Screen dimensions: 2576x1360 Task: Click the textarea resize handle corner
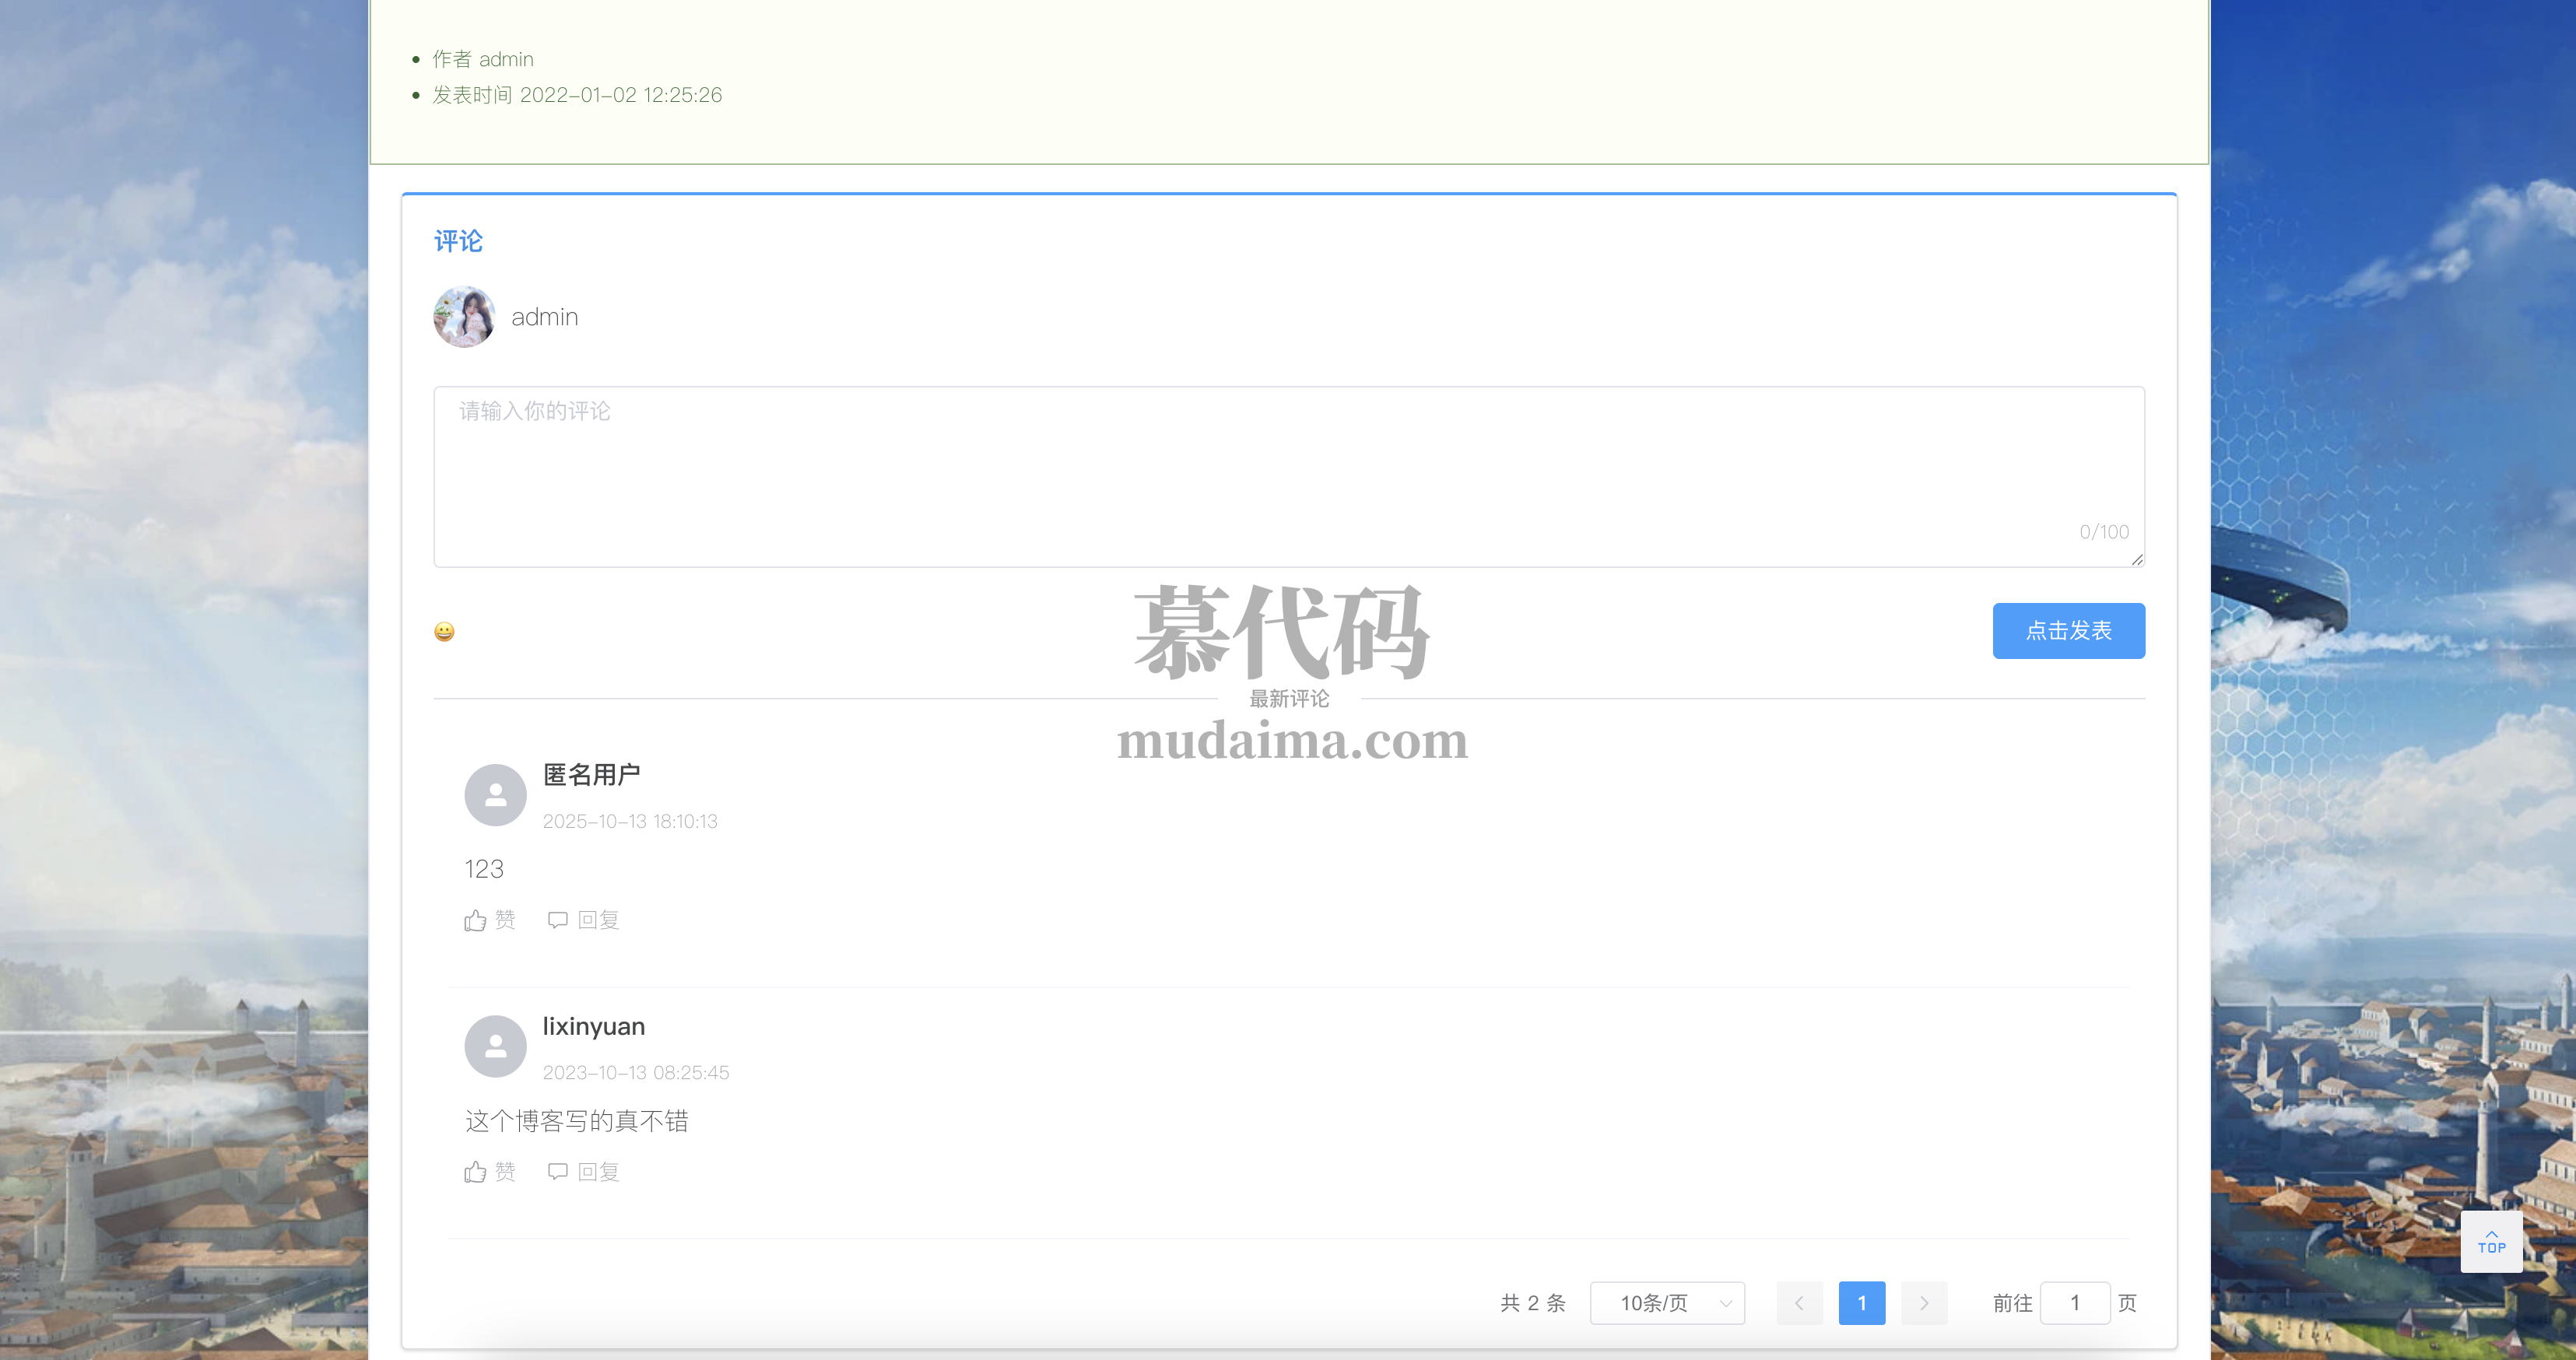tap(2137, 560)
